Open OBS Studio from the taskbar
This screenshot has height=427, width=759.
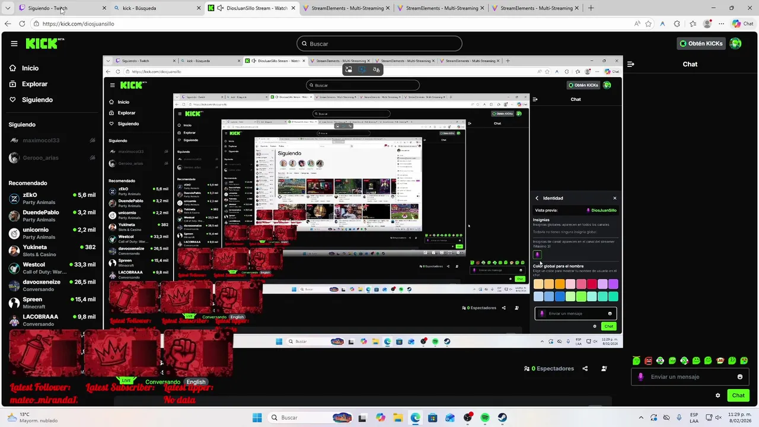click(x=468, y=418)
